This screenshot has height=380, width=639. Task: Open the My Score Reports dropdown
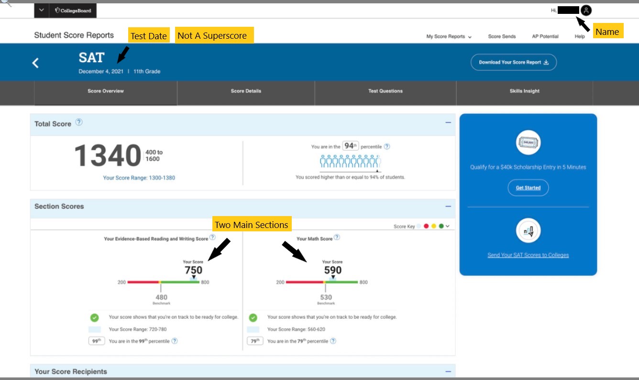pyautogui.click(x=449, y=37)
